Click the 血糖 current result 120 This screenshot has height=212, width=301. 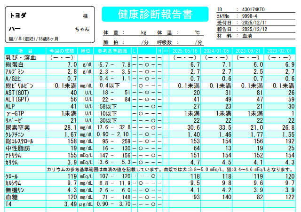pyautogui.click(x=72, y=197)
